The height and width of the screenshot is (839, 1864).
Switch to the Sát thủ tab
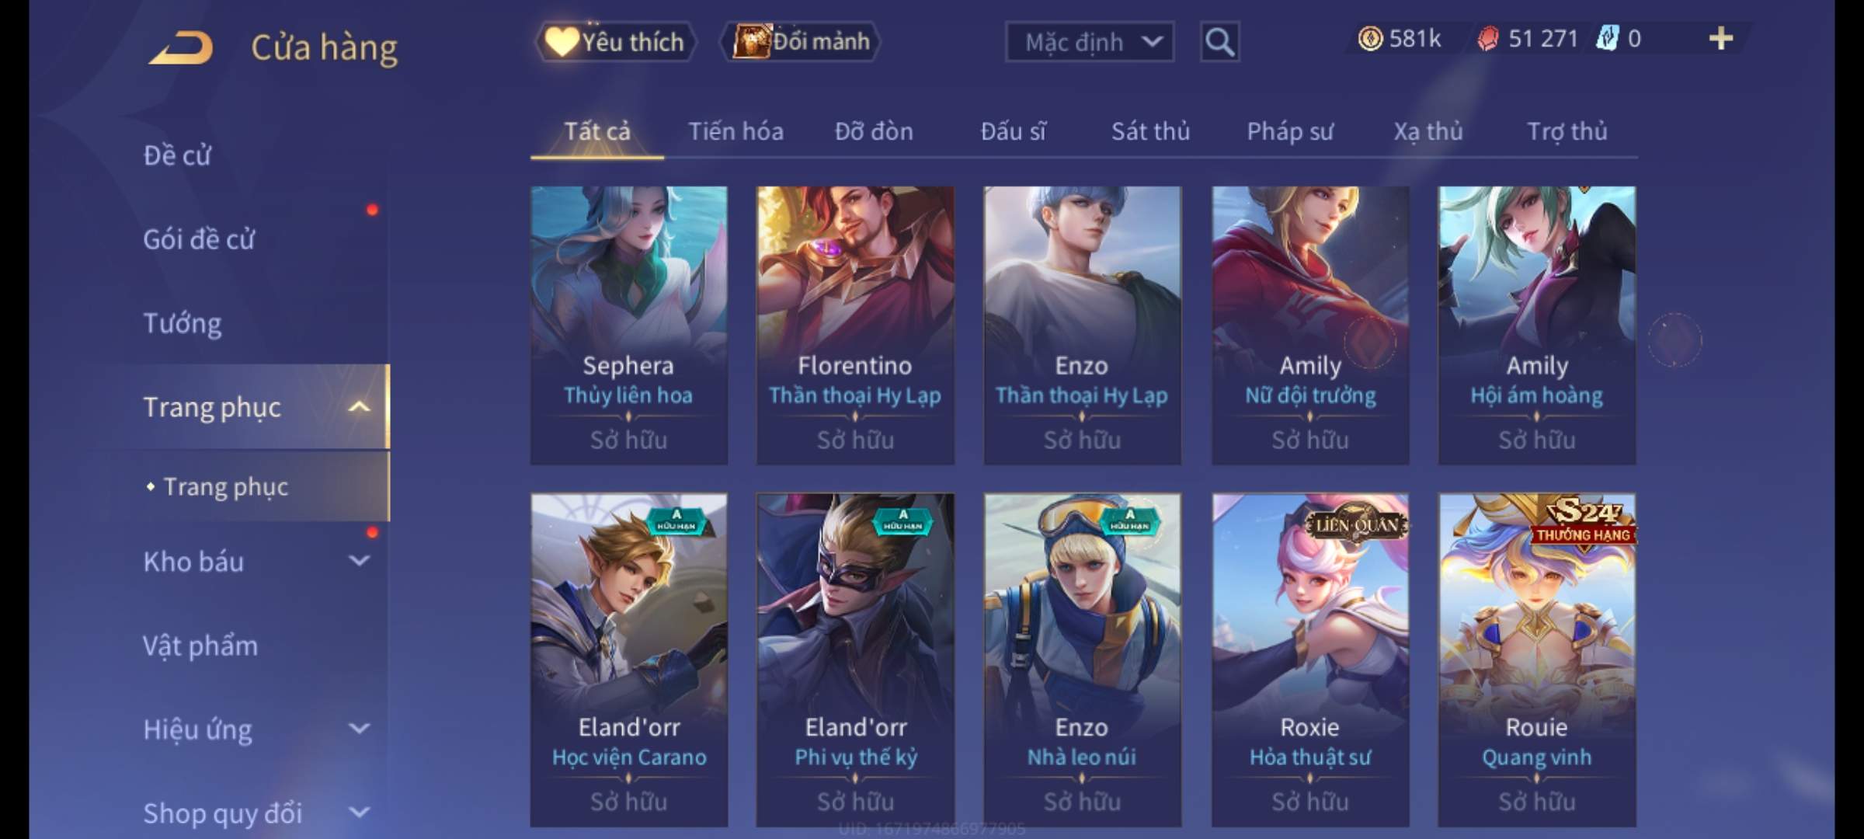1150,131
